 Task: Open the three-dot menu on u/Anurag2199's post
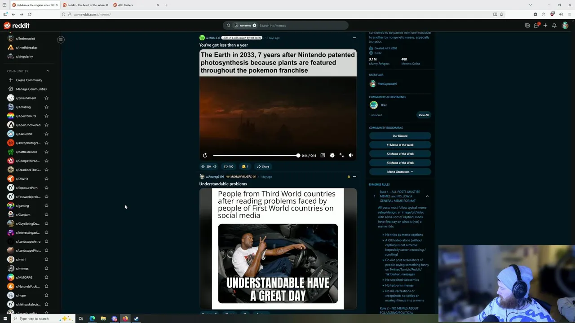354,177
